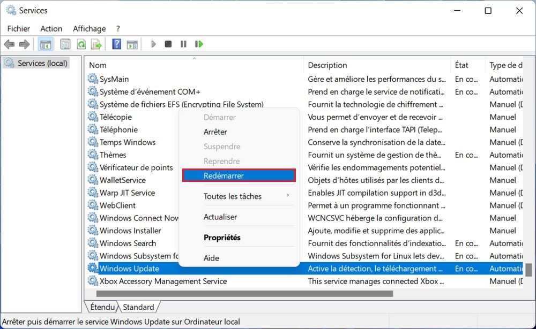The height and width of the screenshot is (329, 536).
Task: Sort by the Type de démarrage column header
Action: (505, 65)
